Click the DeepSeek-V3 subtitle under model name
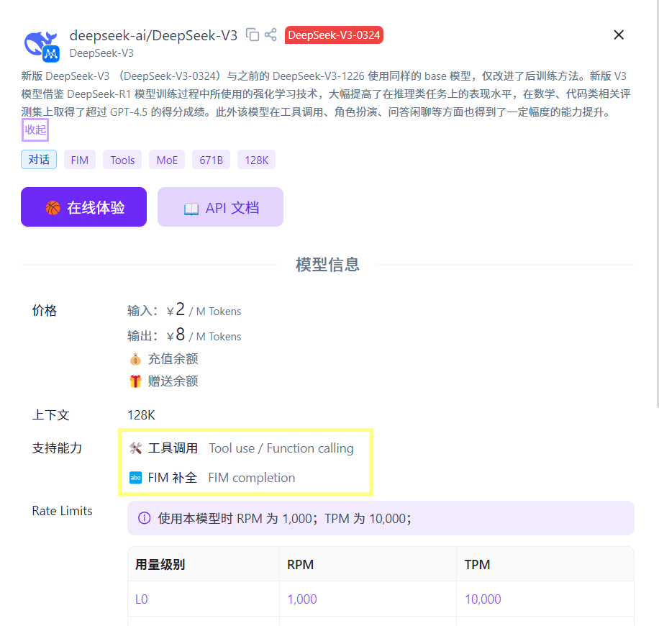 pyautogui.click(x=101, y=53)
